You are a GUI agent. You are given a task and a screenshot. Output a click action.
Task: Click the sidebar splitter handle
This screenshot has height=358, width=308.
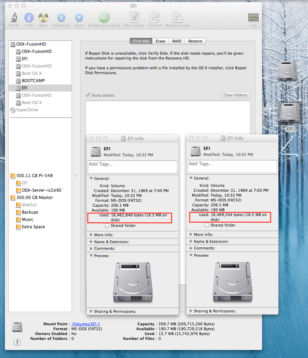76,176
